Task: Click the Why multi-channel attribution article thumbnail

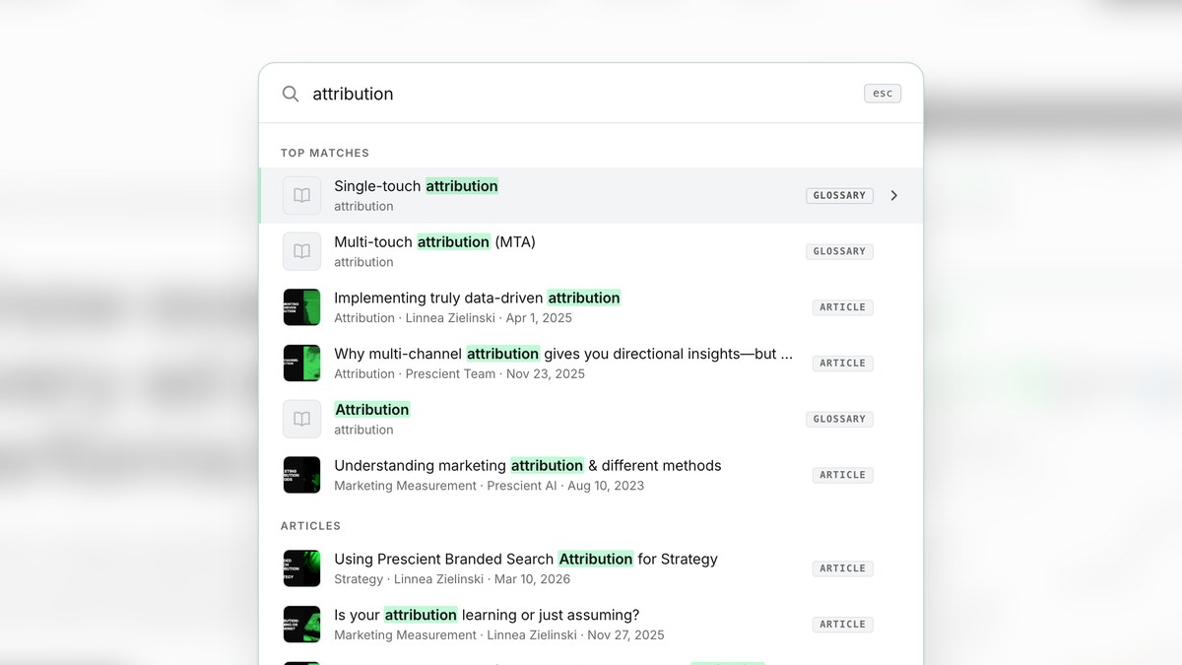Action: [301, 363]
